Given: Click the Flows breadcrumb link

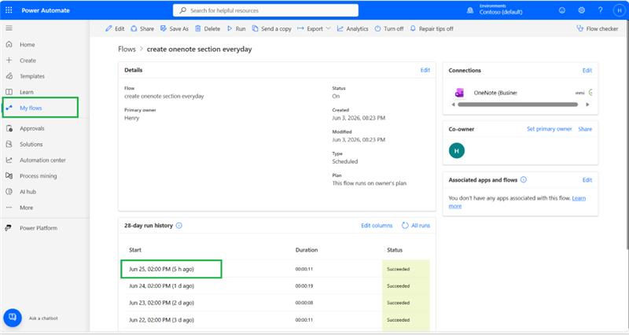Looking at the screenshot, I should [127, 49].
